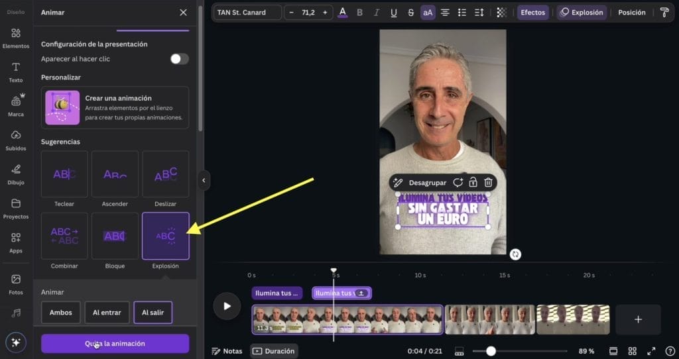Open the transparency checkerboard icon
679x359 pixels.
click(x=501, y=13)
